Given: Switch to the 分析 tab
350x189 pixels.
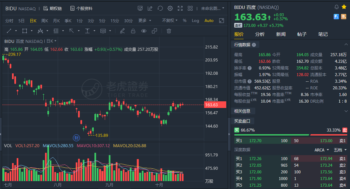Looking at the screenshot, I should pos(260,34).
